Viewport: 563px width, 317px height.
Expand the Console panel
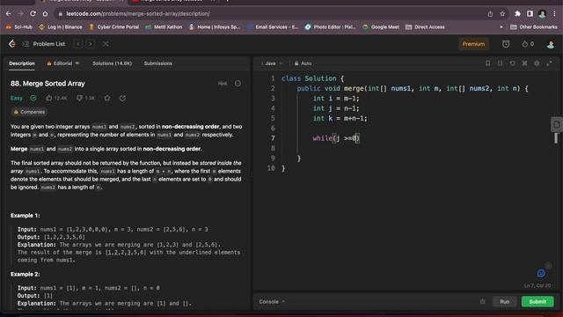pos(272,301)
